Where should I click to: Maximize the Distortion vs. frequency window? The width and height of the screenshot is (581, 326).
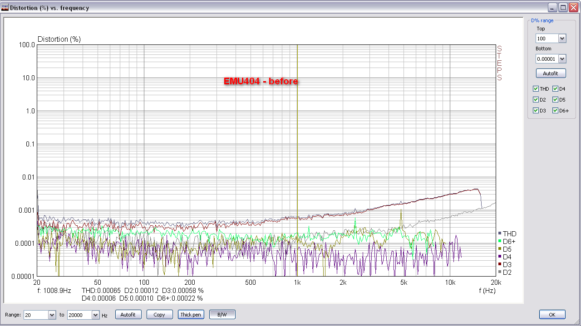click(x=563, y=8)
